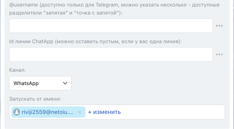Remove the riviji2559 user chip via X
Screen dimensions: 234x129
click(x=80, y=112)
